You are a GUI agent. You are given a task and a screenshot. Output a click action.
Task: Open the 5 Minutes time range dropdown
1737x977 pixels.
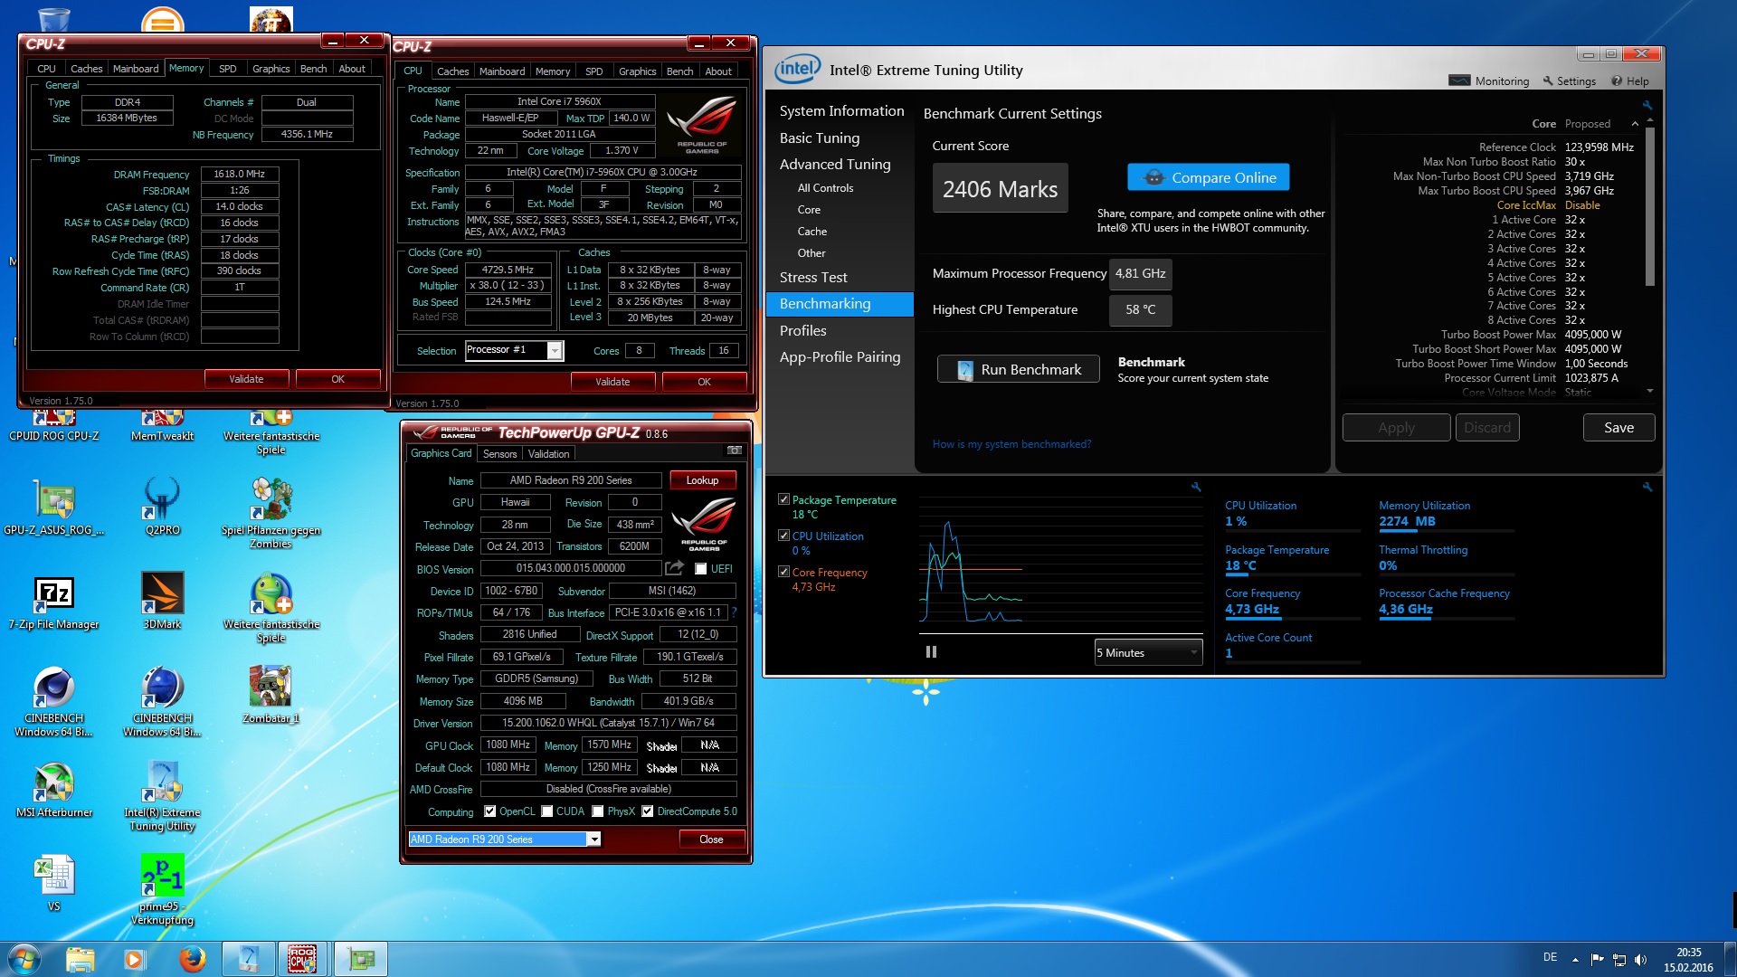1147,652
